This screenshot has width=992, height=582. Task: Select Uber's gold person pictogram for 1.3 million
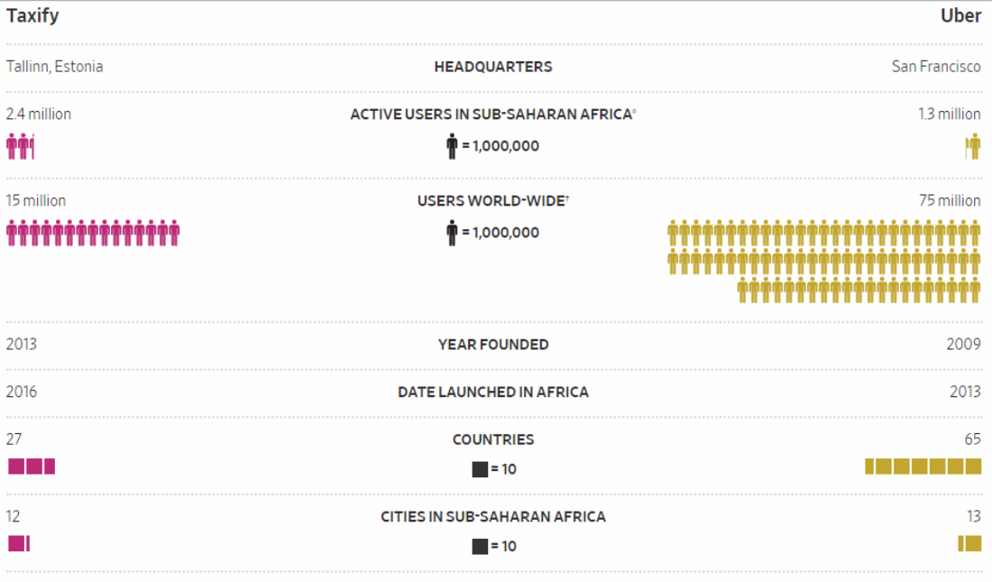tap(973, 146)
